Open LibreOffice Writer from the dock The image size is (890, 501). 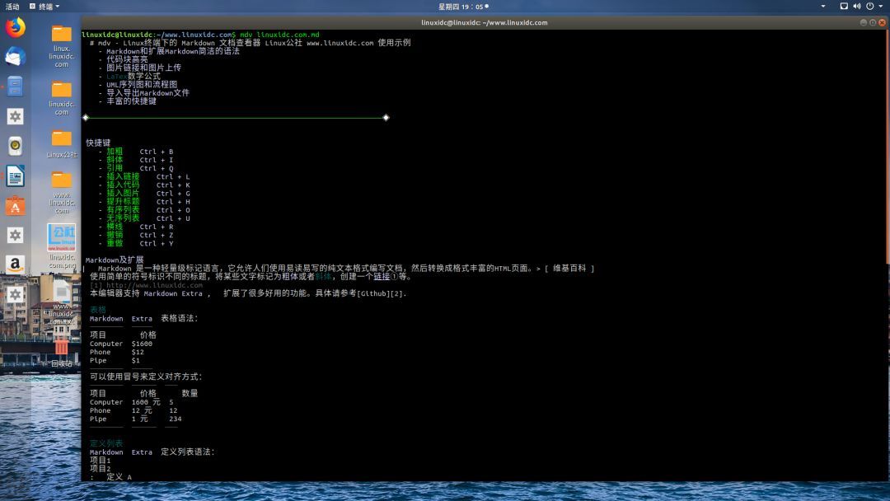[x=16, y=176]
